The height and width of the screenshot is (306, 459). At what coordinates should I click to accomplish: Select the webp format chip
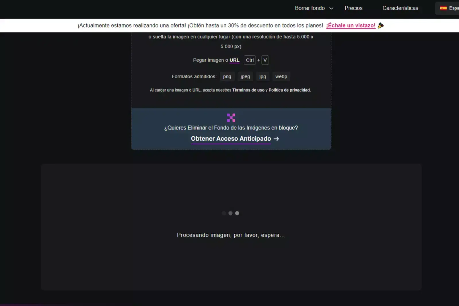point(281,77)
